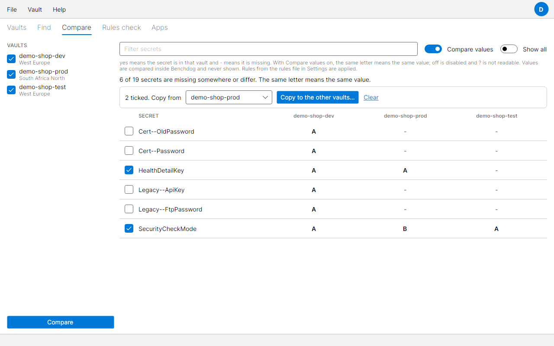The image size is (554, 346).
Task: Uncheck the demo-shop-test vault checkbox
Action: (x=11, y=90)
